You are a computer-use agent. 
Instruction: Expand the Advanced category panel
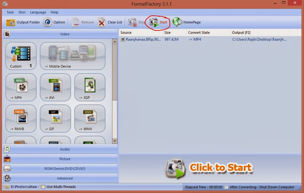(x=60, y=178)
